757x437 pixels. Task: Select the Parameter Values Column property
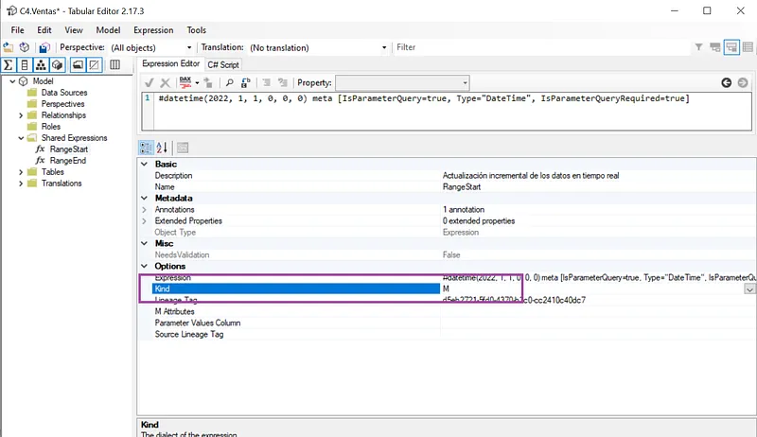(447, 323)
